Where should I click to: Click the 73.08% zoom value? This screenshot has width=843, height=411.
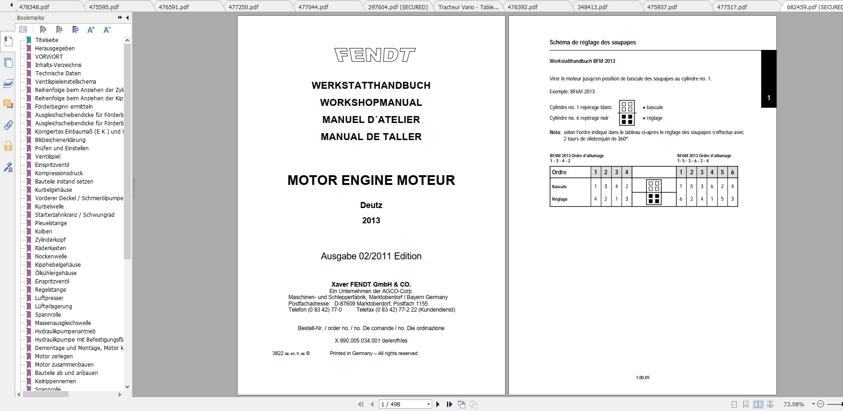point(794,404)
